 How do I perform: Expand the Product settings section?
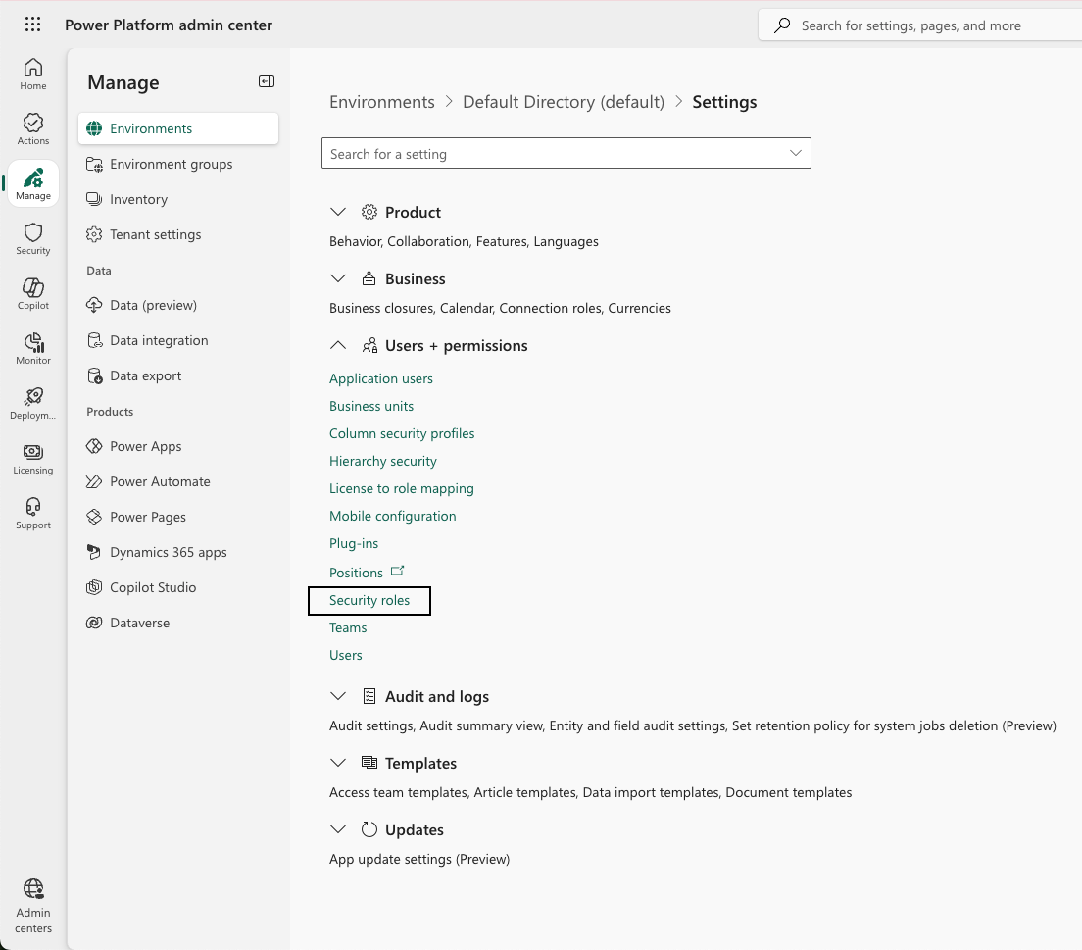point(338,212)
